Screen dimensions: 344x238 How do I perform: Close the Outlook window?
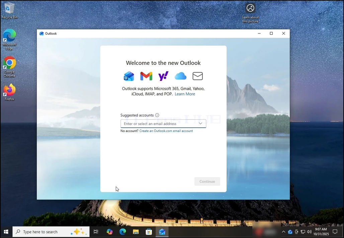click(283, 33)
